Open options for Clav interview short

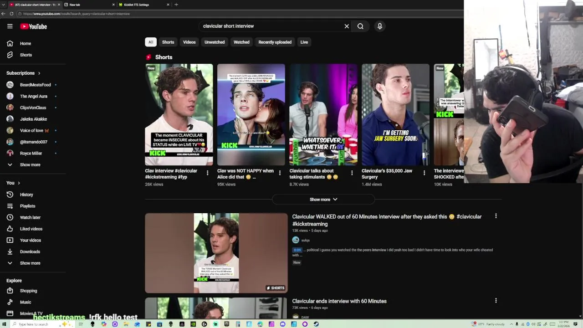tap(207, 173)
